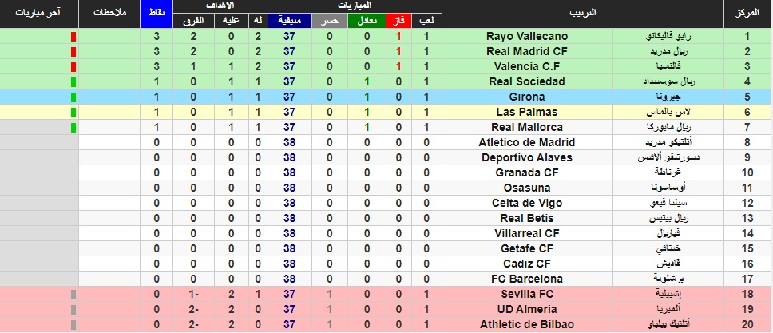Click the red last-match indicator for Rayo Vallecano
The height and width of the screenshot is (333, 773).
[x=73, y=37]
